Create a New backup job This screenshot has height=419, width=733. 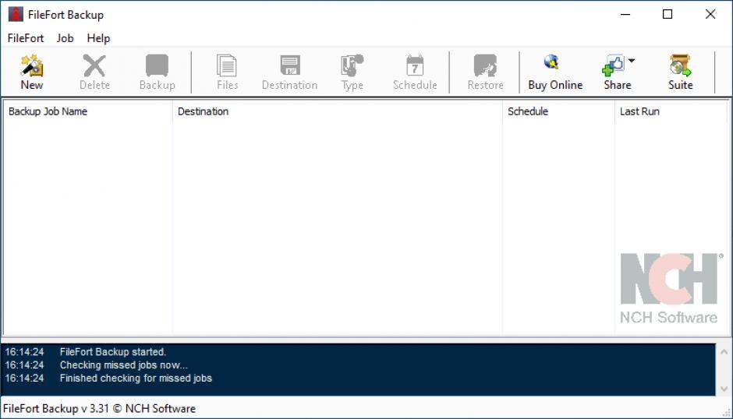32,72
